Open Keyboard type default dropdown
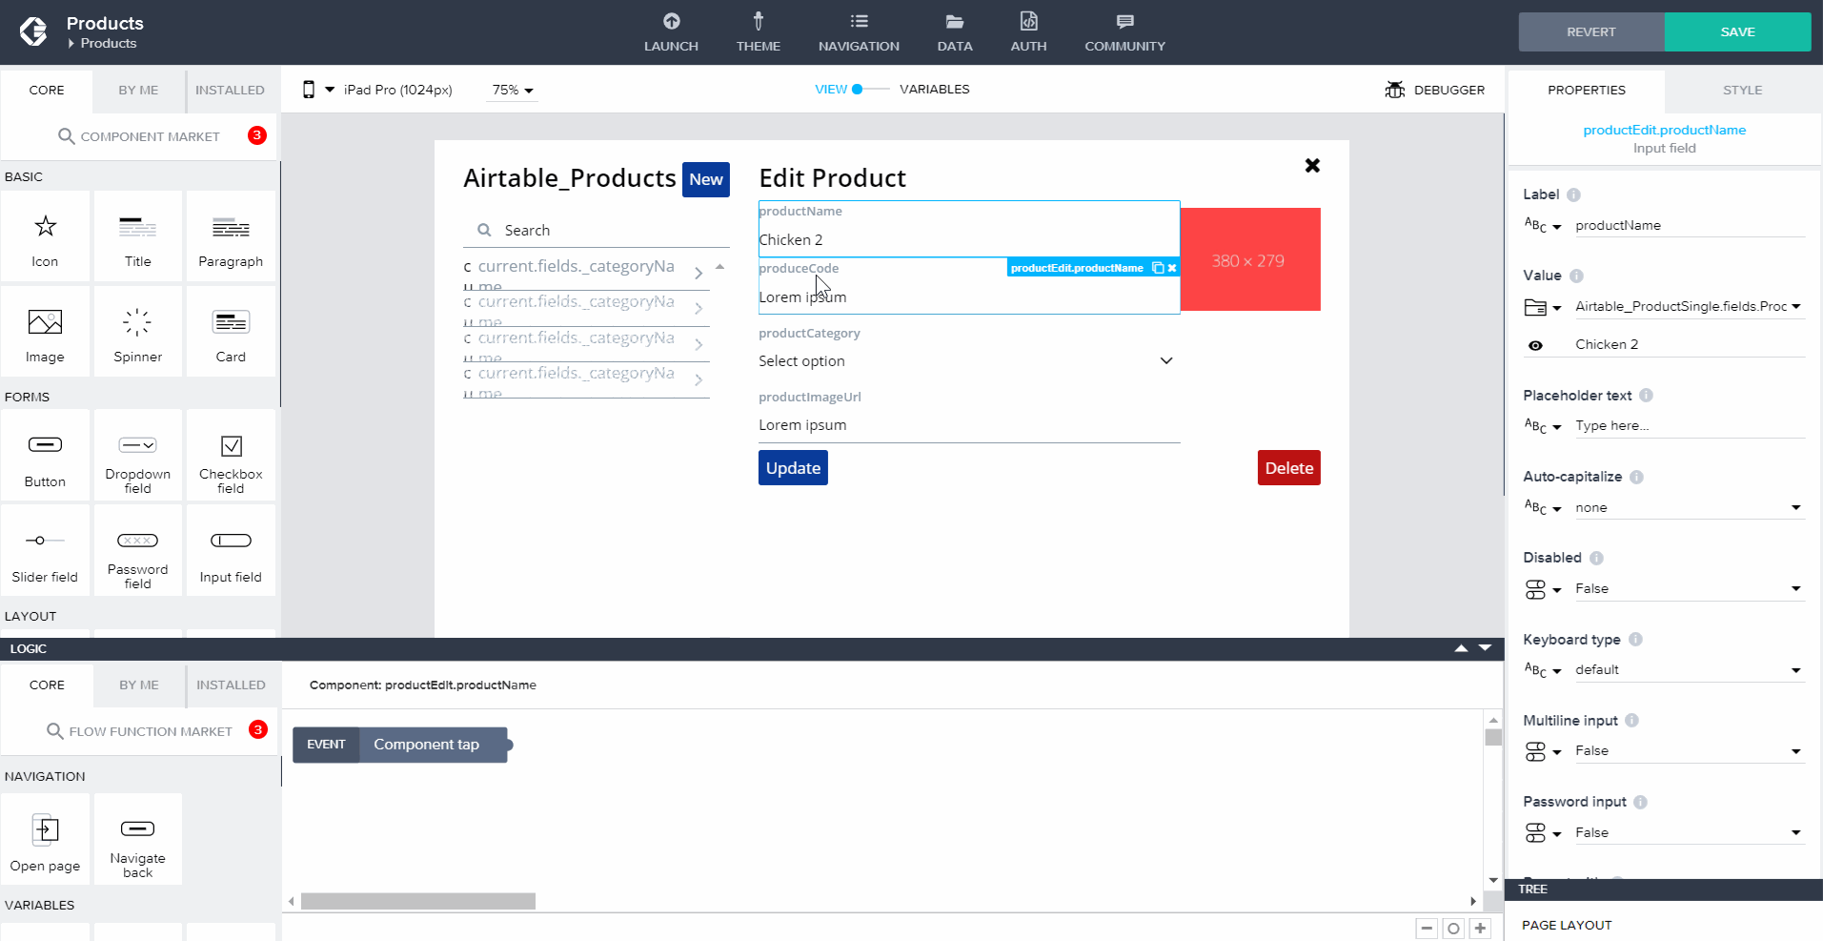Viewport: 1823px width, 941px height. [1689, 670]
